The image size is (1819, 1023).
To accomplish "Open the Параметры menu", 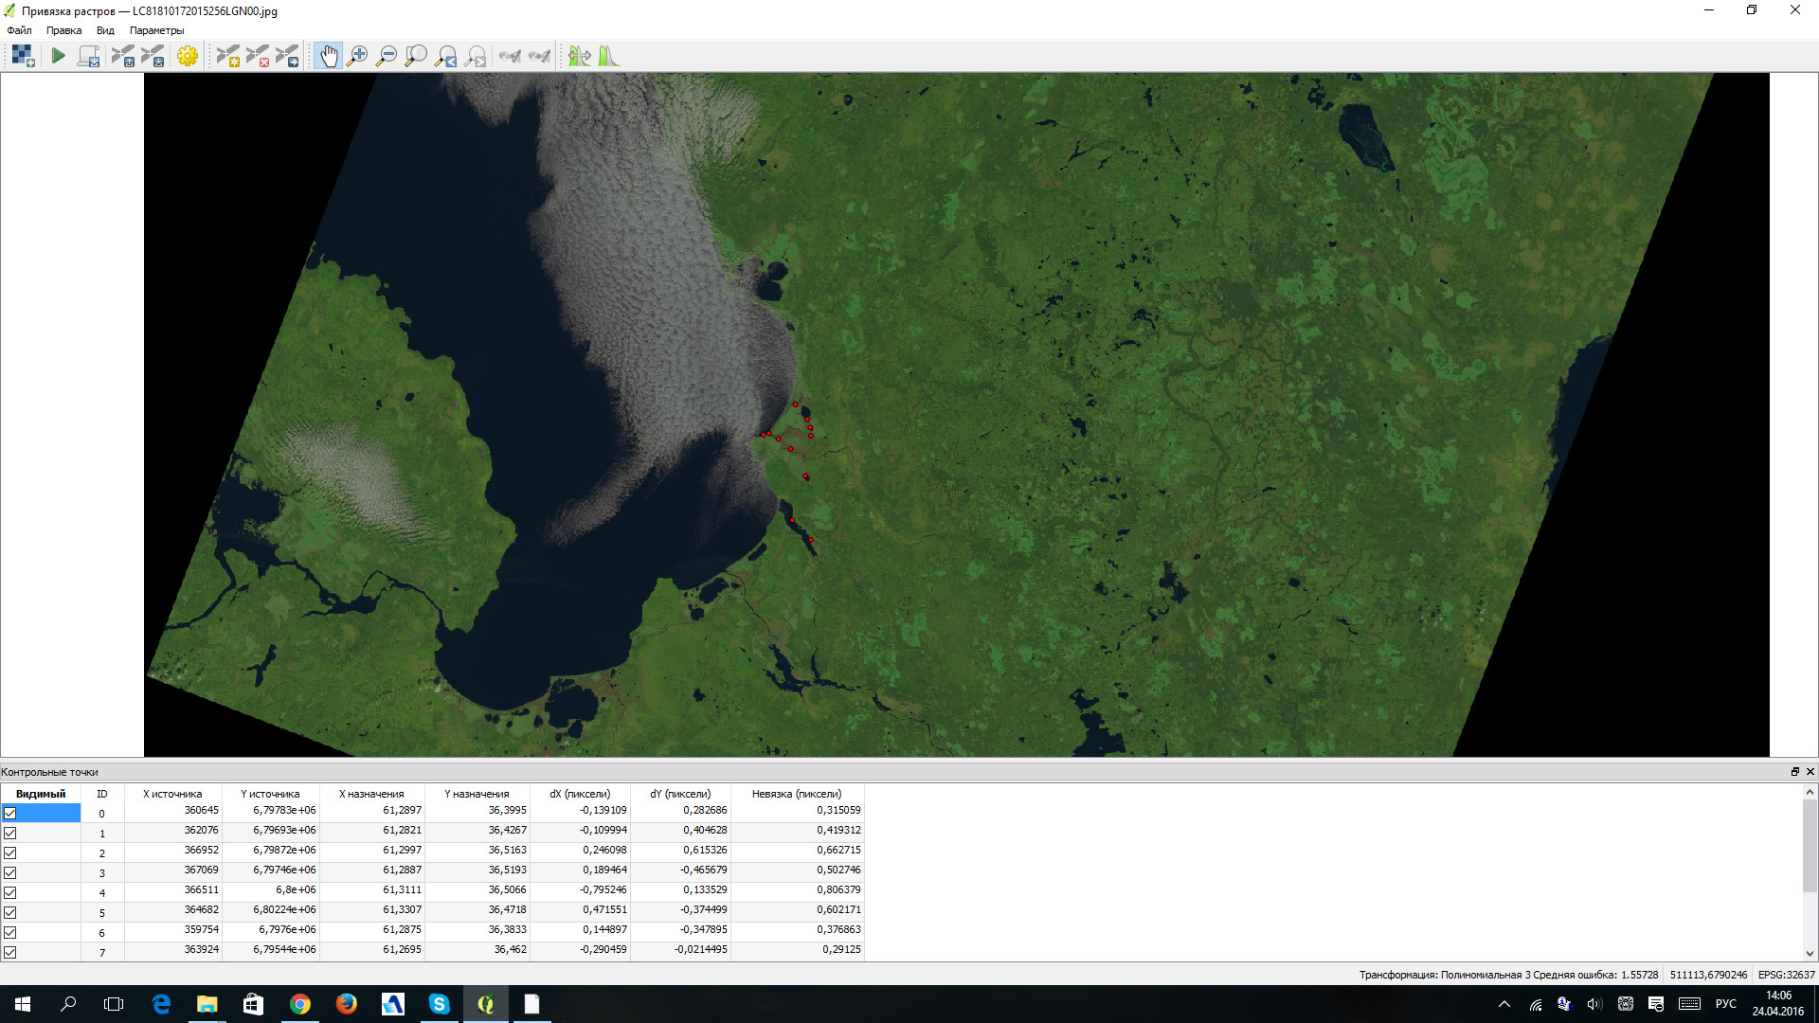I will (156, 30).
